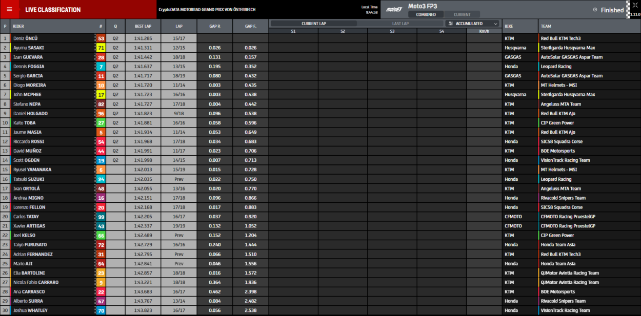The image size is (641, 316).
Task: Click the Red Bull KTM Tech3 team in row 1
Action: coord(560,38)
